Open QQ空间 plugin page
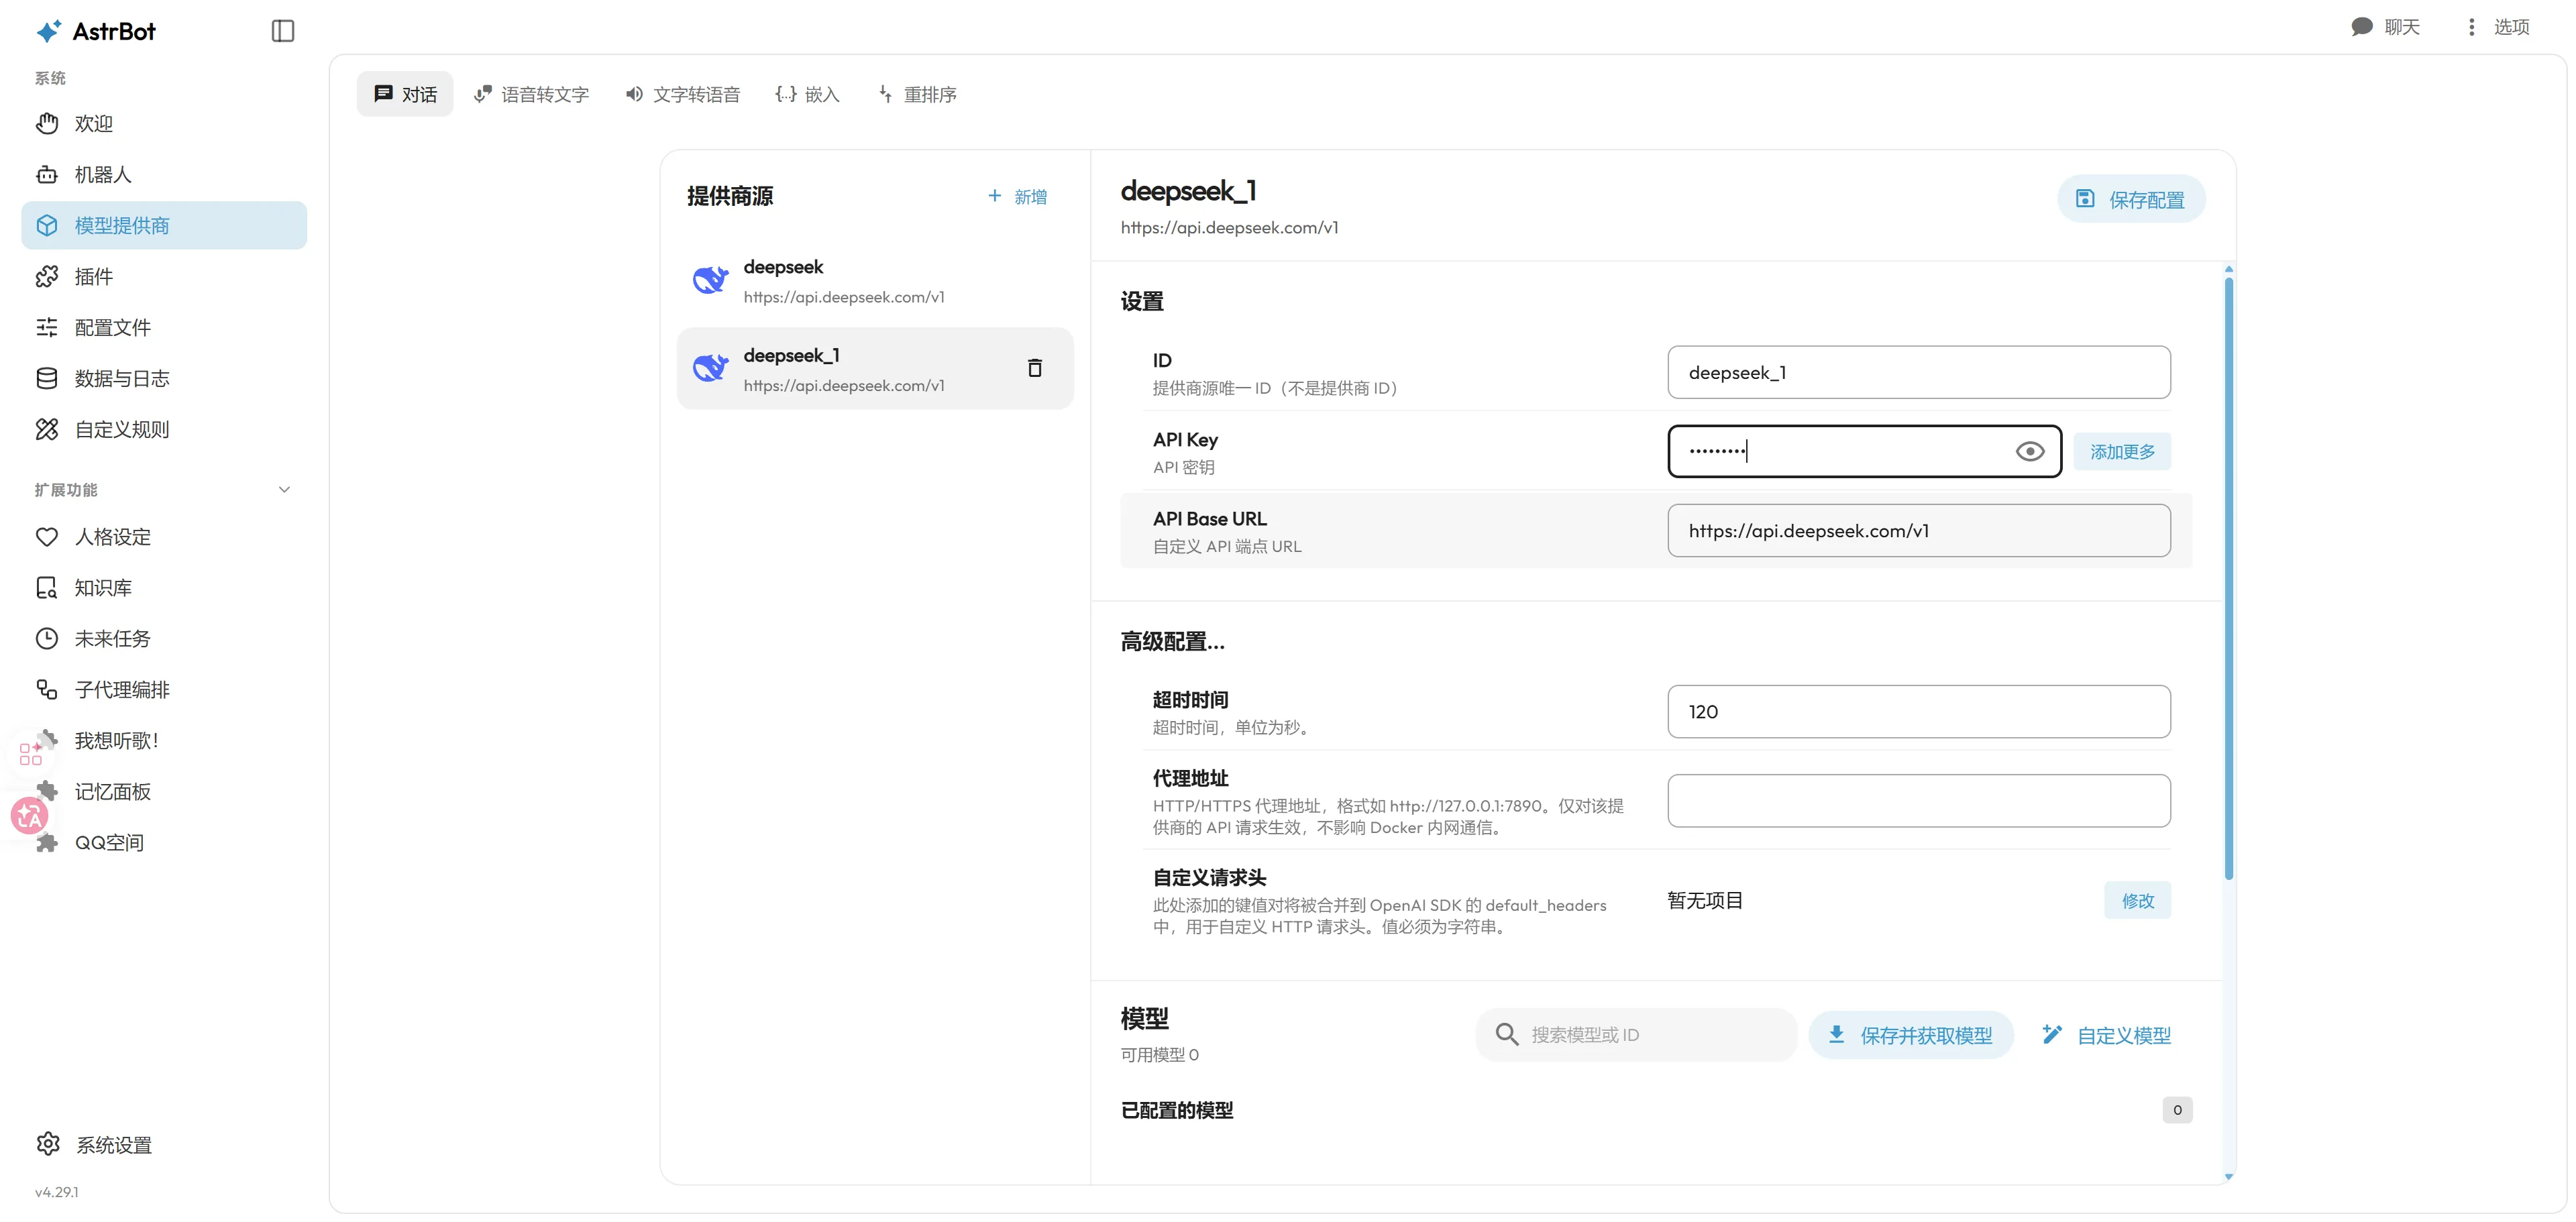This screenshot has height=1222, width=2576. (x=164, y=843)
